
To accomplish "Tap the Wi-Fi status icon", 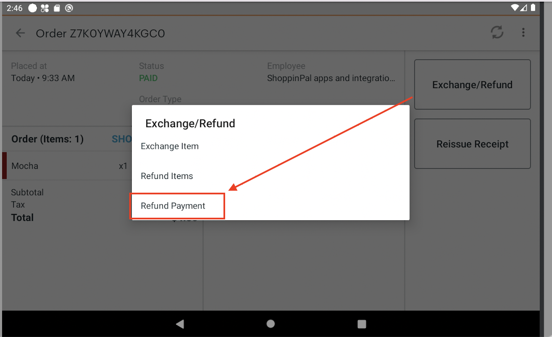I will pyautogui.click(x=515, y=8).
